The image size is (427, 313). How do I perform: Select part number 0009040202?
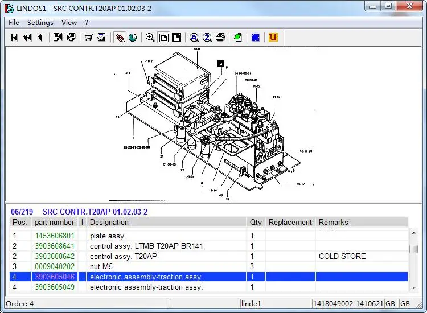55,266
